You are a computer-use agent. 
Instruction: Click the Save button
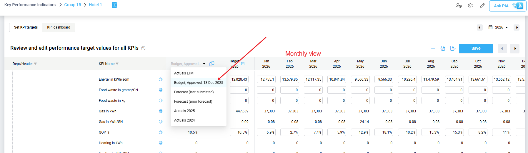click(476, 49)
